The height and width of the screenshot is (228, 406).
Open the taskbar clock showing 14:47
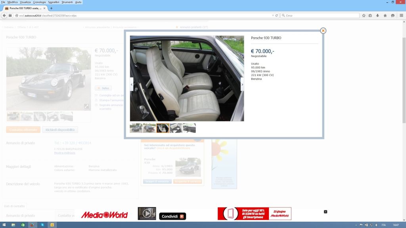coord(396,225)
